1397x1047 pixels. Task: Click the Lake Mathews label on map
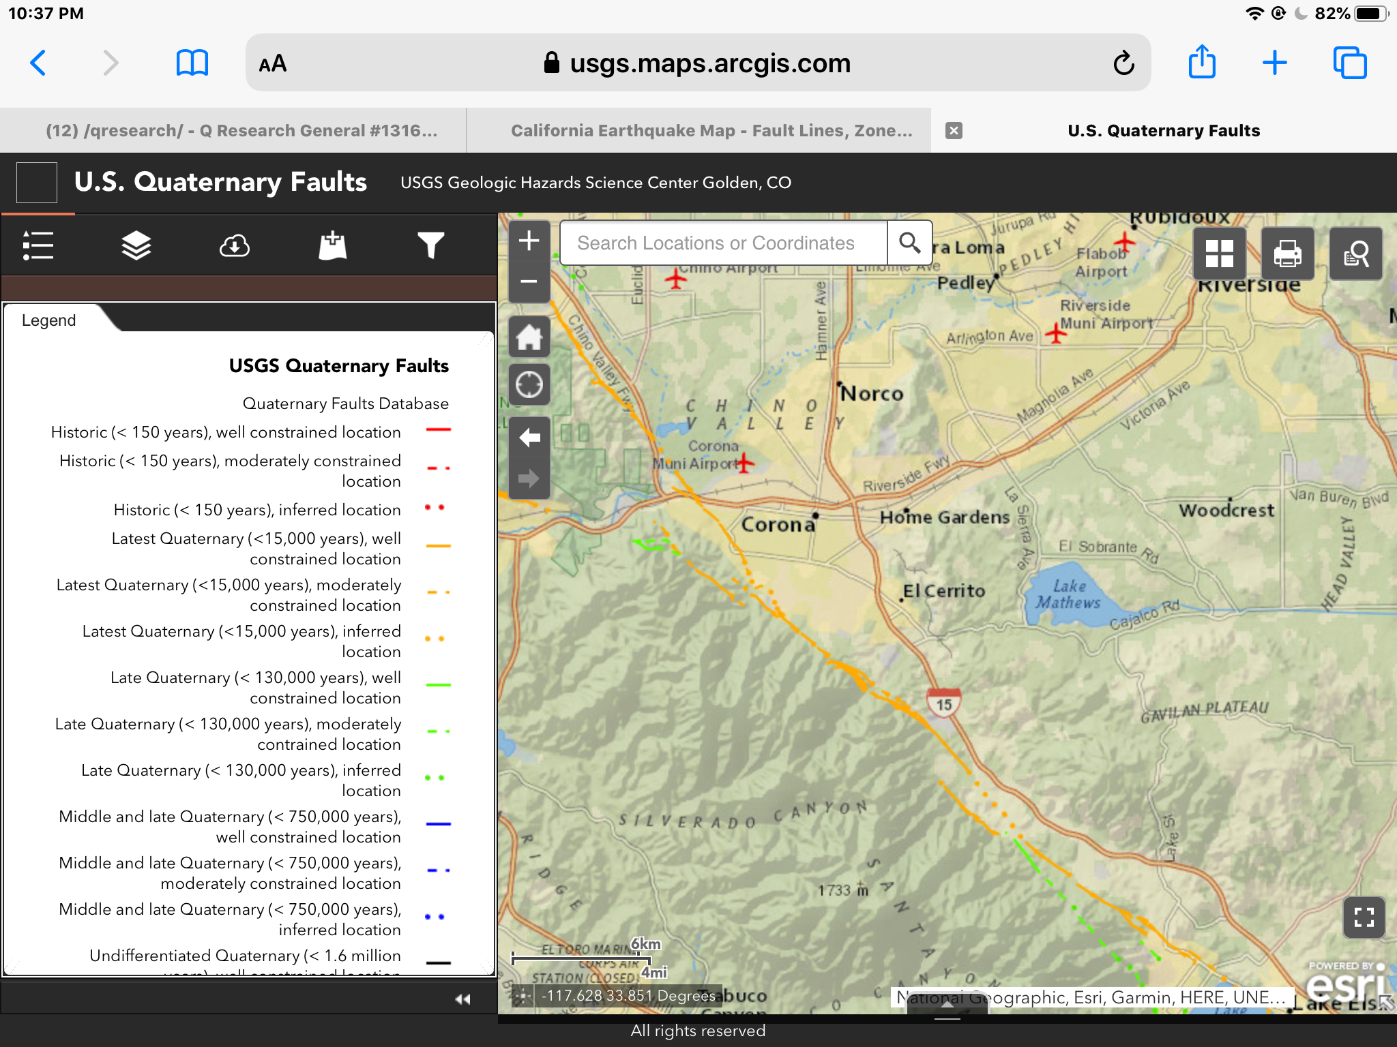[x=1068, y=594]
